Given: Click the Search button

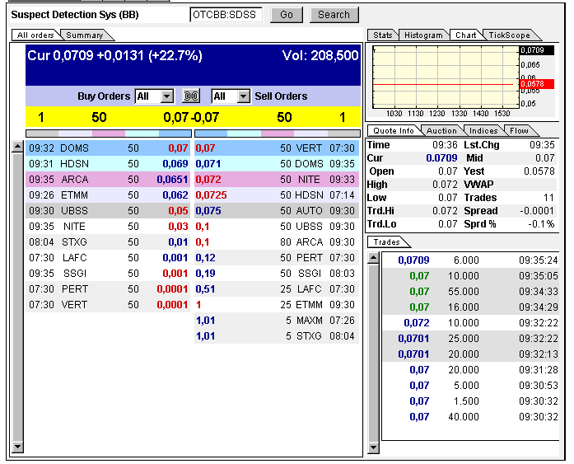Looking at the screenshot, I should [x=334, y=15].
